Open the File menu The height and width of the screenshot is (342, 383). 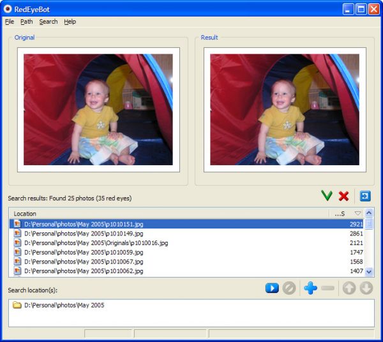[10, 22]
